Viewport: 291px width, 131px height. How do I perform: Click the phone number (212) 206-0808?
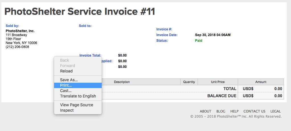point(17,47)
